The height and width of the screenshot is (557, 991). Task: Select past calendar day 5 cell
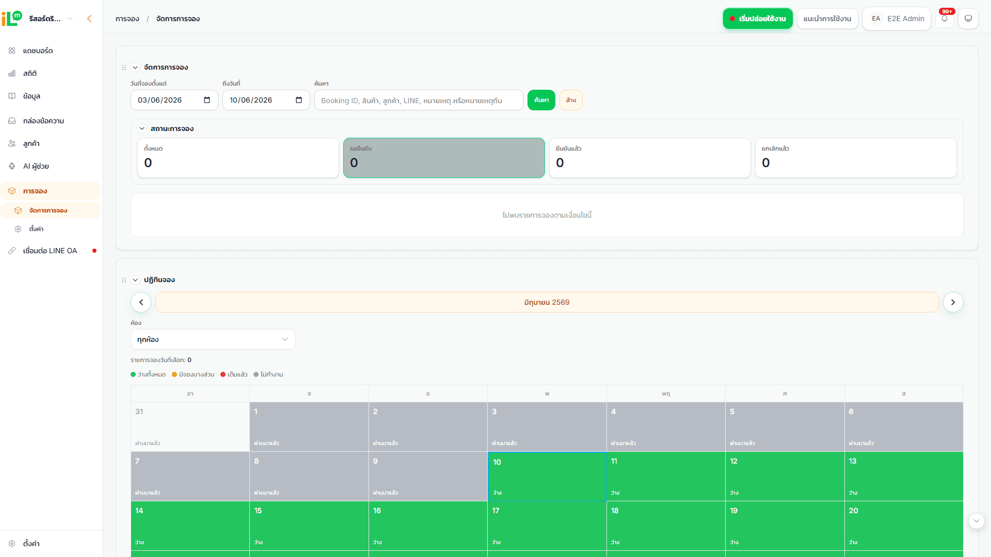pyautogui.click(x=785, y=427)
